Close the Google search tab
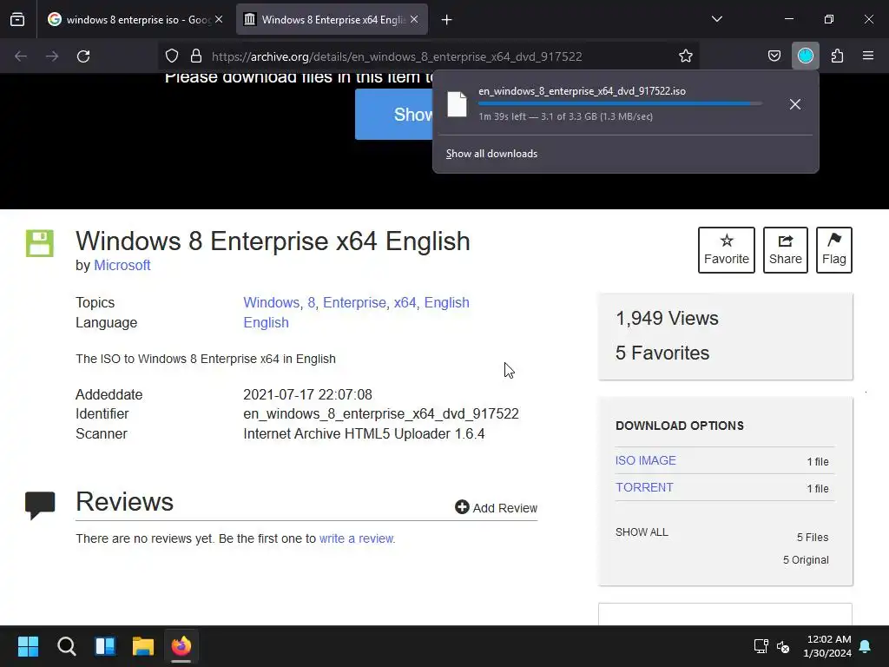Viewport: 889px width, 667px height. (219, 19)
